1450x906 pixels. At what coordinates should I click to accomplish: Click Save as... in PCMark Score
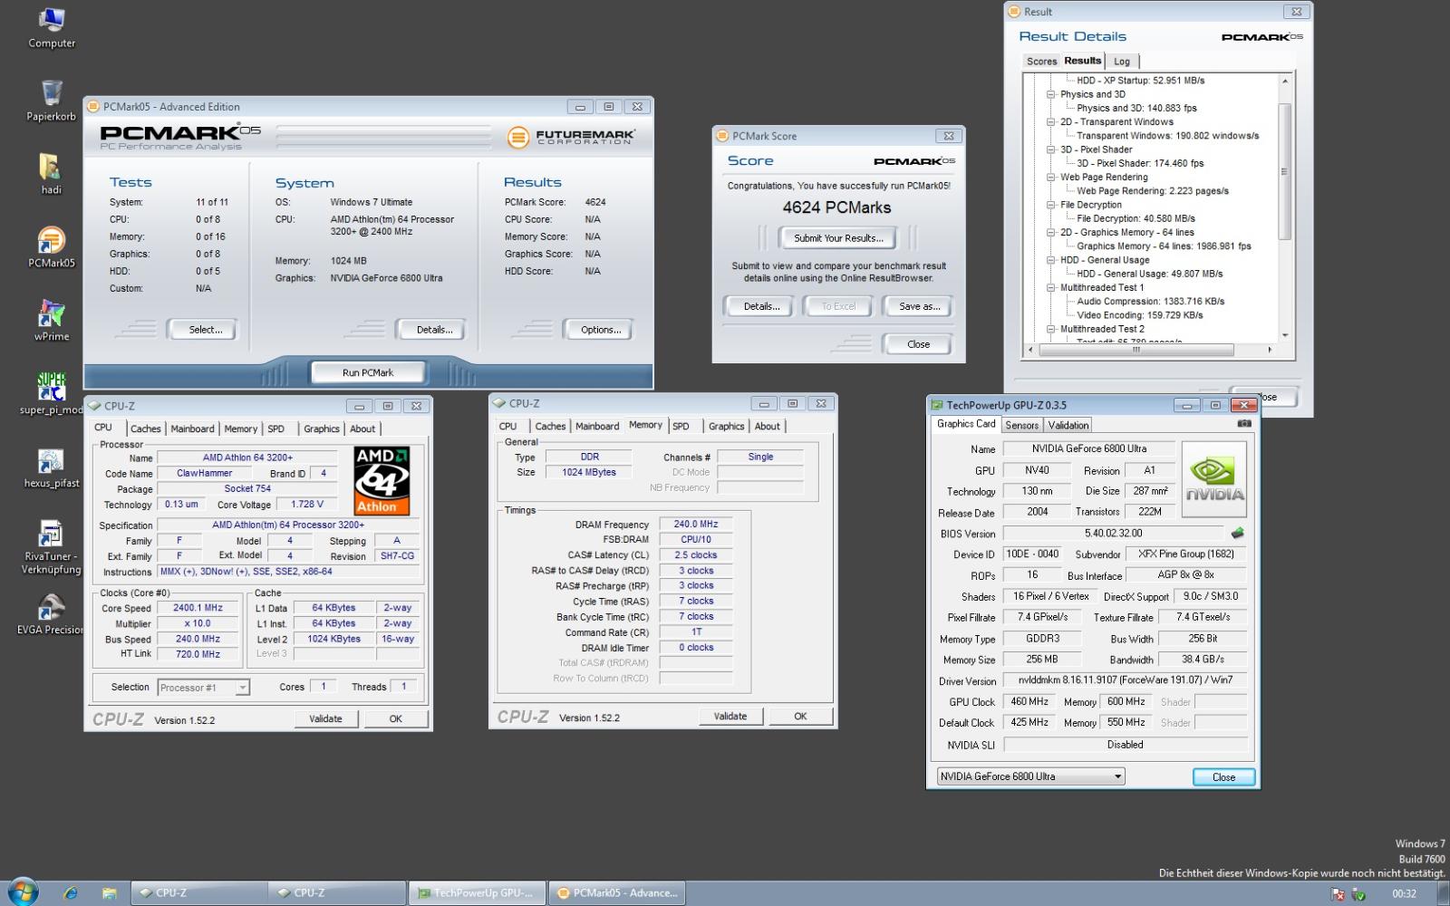click(919, 306)
